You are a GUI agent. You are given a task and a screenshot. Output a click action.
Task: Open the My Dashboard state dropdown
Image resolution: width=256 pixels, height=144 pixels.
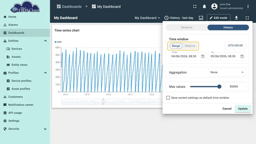click(147, 18)
